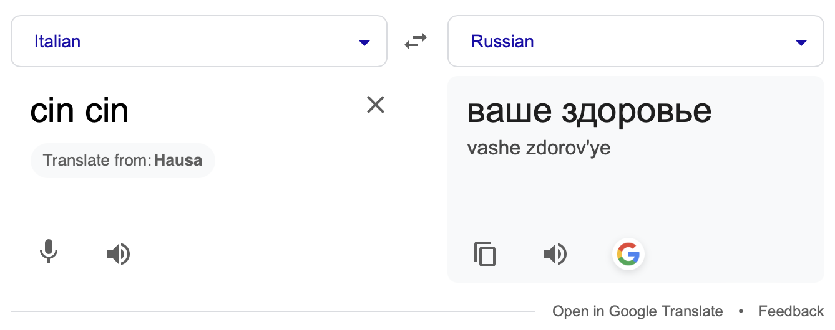
Task: Swap the Italian and Russian languages
Action: coord(416,42)
